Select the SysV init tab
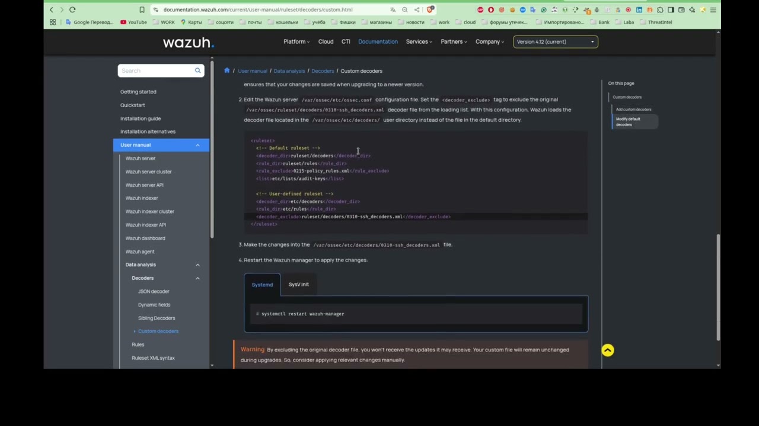This screenshot has height=426, width=759. point(299,285)
